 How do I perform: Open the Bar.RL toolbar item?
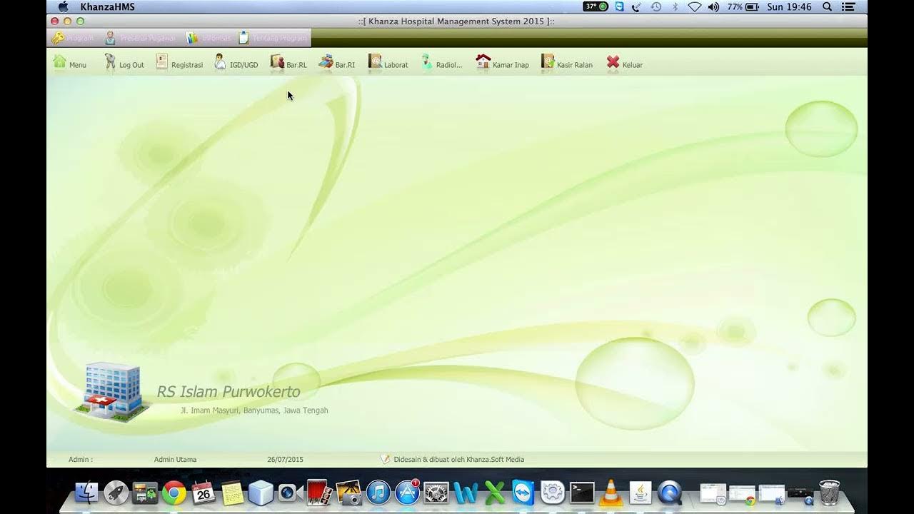point(288,63)
